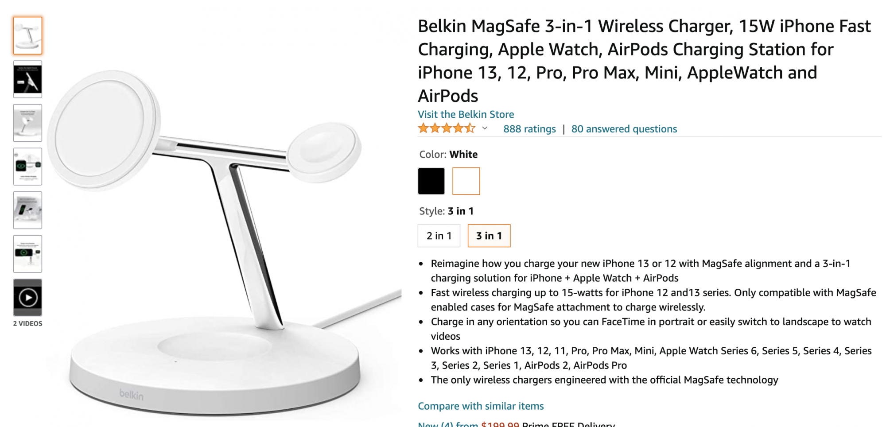
Task: Select the 3 in 1 style option
Action: coord(489,236)
